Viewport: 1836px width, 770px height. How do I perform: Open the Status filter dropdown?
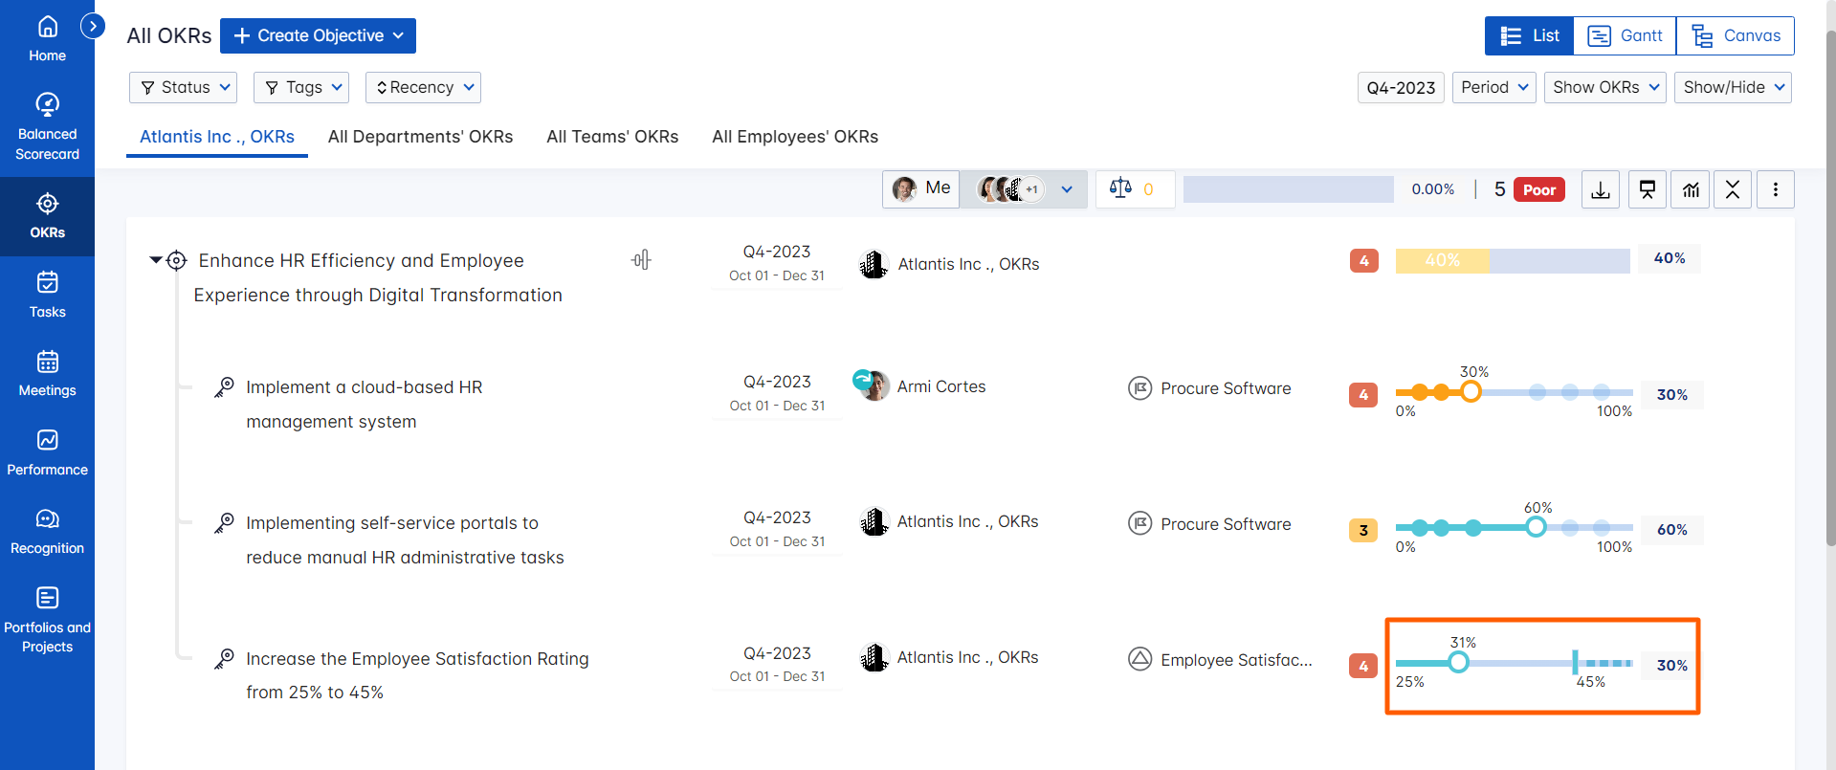pyautogui.click(x=184, y=87)
